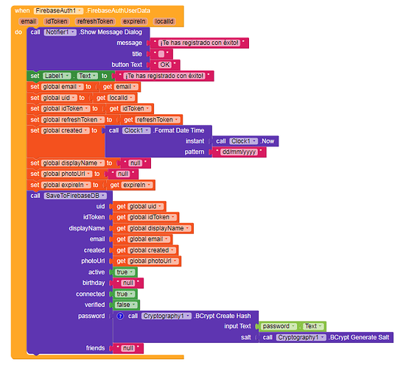Image resolution: width=406 pixels, height=368 pixels.
Task: Select the SaveToFirebaseDB procedure dropdown
Action: [75, 196]
